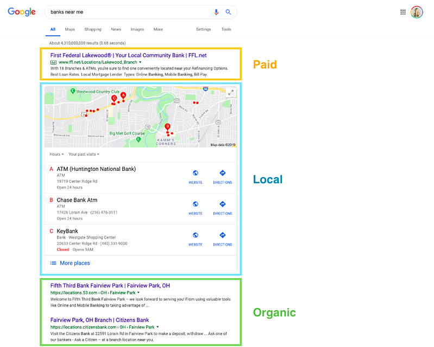The width and height of the screenshot is (434, 347).
Task: Open the account profile picture
Action: click(x=417, y=12)
